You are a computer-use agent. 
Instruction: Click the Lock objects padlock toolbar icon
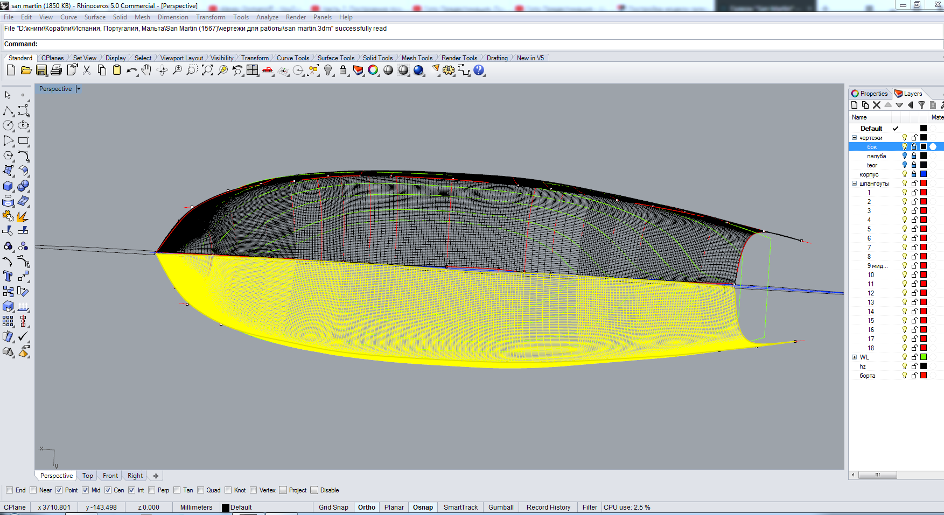click(x=343, y=70)
